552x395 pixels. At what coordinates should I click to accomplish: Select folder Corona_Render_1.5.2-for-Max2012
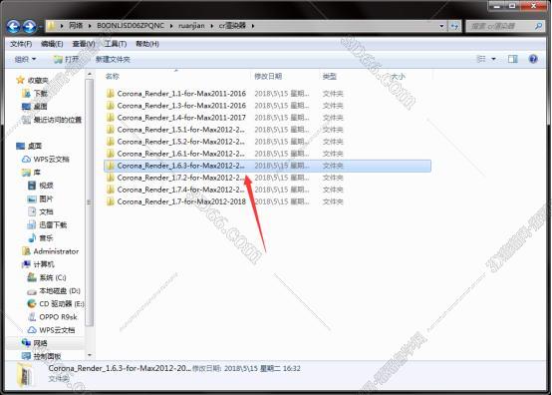click(180, 142)
